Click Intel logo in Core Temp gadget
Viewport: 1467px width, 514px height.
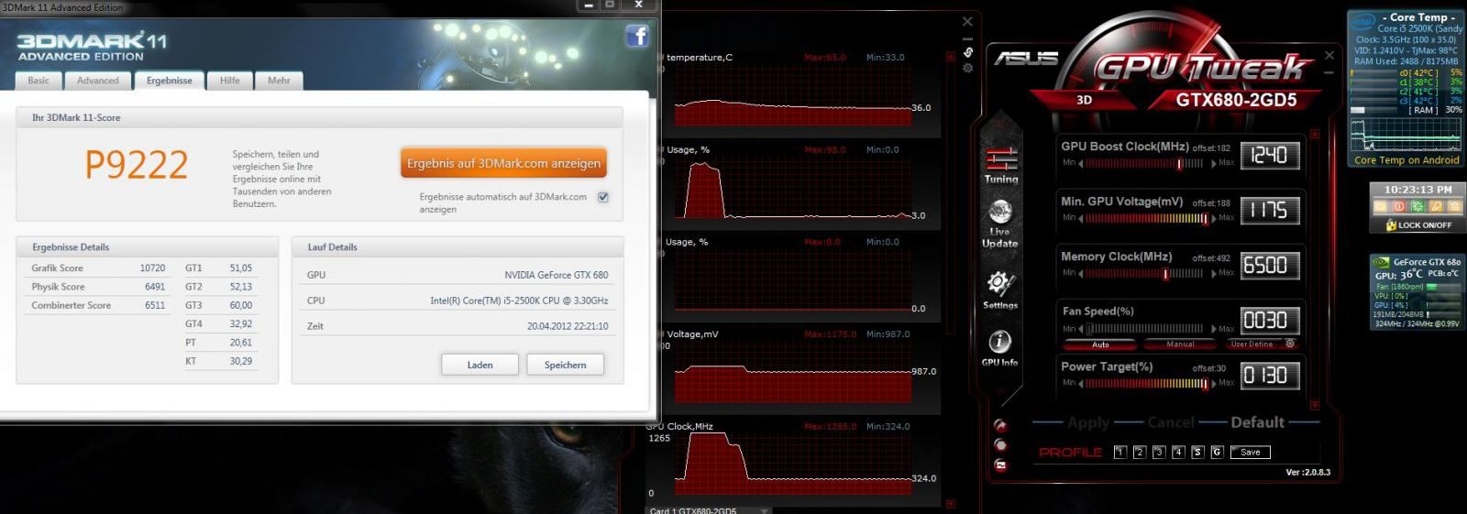1362,23
